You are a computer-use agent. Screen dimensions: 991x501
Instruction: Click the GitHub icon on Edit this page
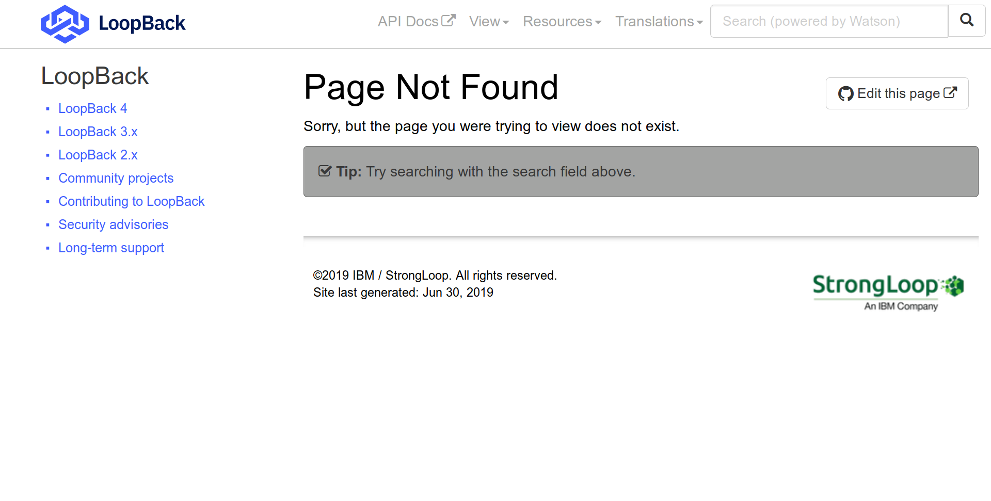845,93
